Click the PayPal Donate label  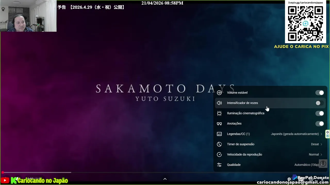313,178
